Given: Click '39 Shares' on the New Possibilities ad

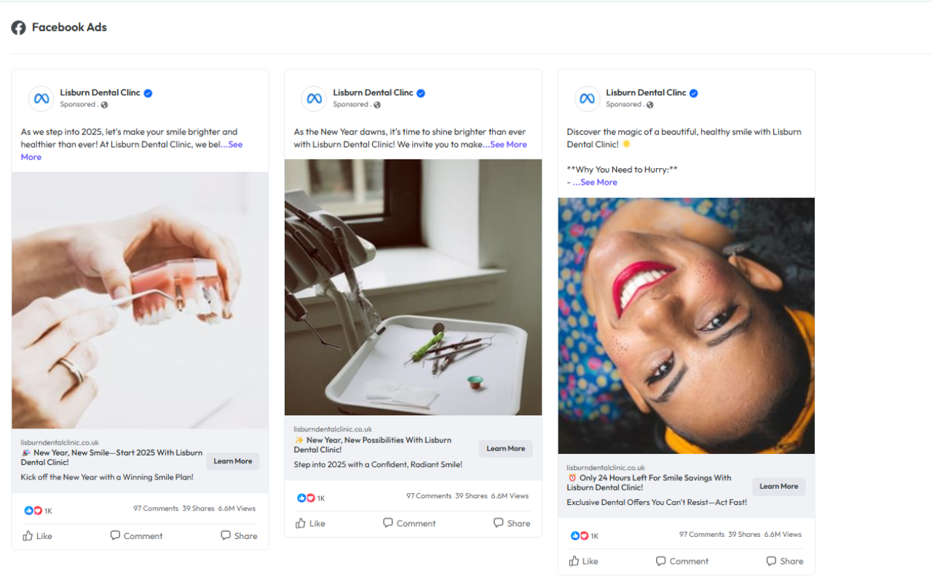Looking at the screenshot, I should tap(471, 496).
